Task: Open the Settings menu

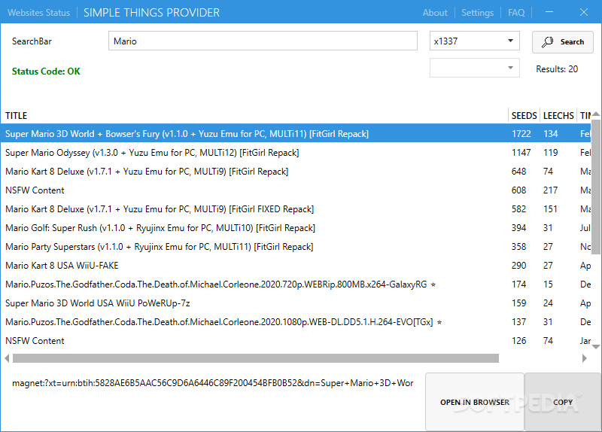Action: pos(477,13)
